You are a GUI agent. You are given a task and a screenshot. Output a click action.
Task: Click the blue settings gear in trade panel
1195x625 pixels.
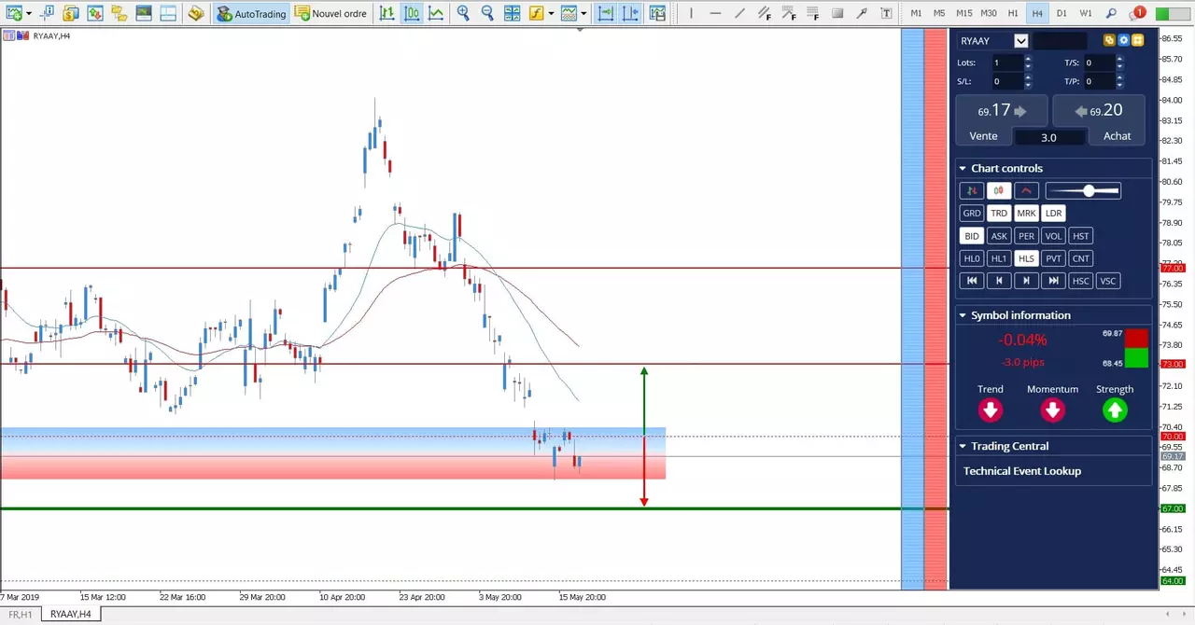tap(1124, 40)
